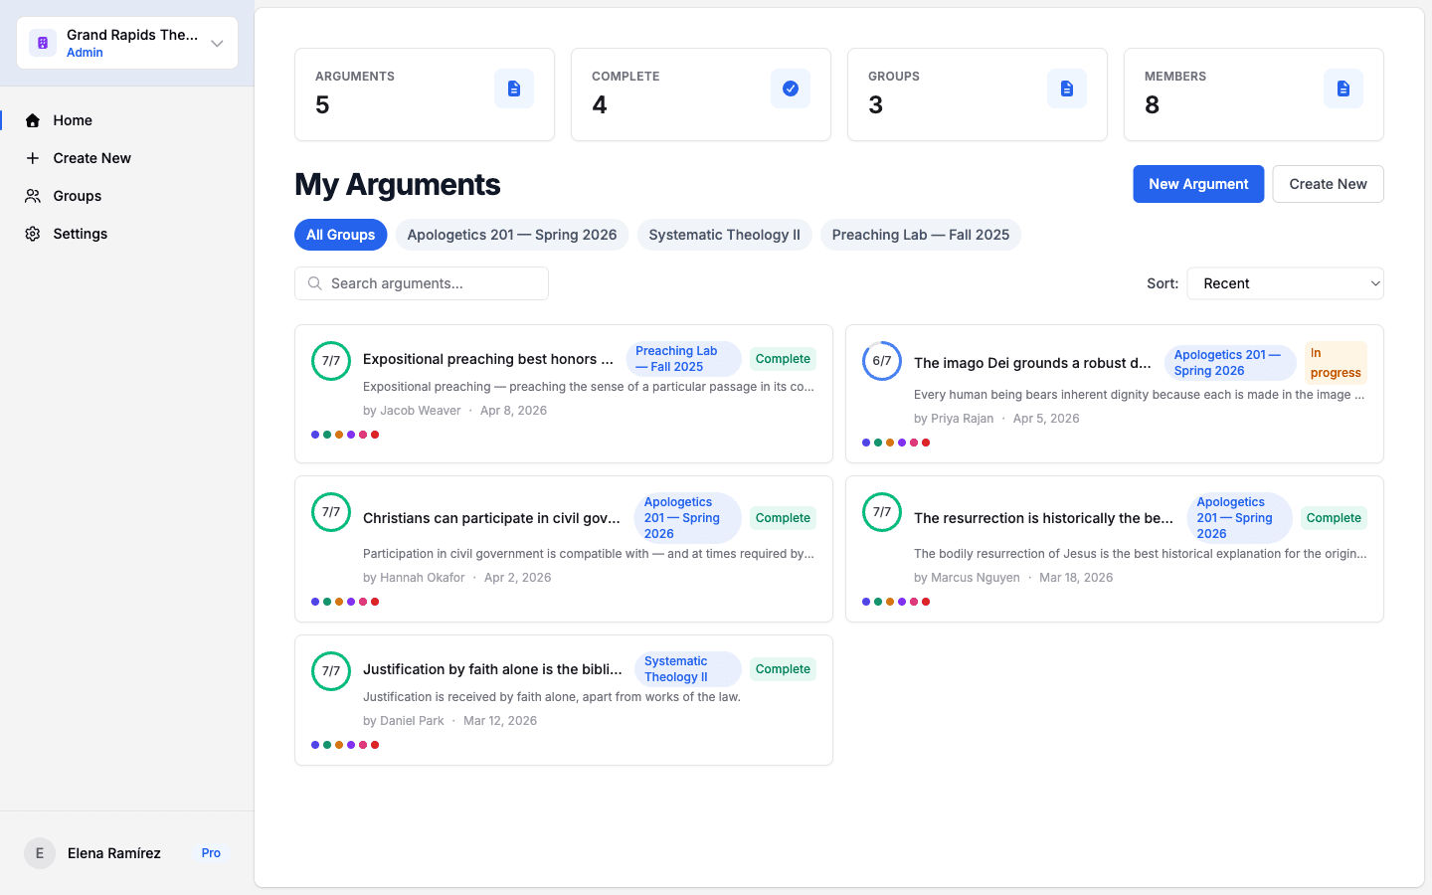Toggle the All Groups filter chip

(x=340, y=235)
